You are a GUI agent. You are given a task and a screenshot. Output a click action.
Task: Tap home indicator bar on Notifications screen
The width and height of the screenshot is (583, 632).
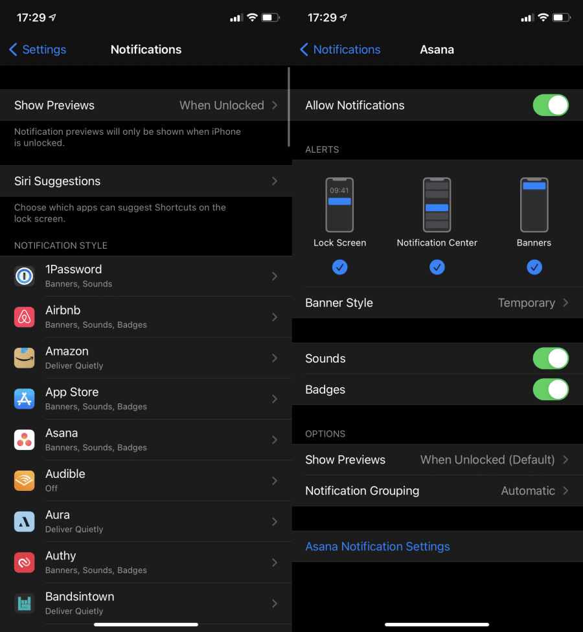click(x=146, y=624)
